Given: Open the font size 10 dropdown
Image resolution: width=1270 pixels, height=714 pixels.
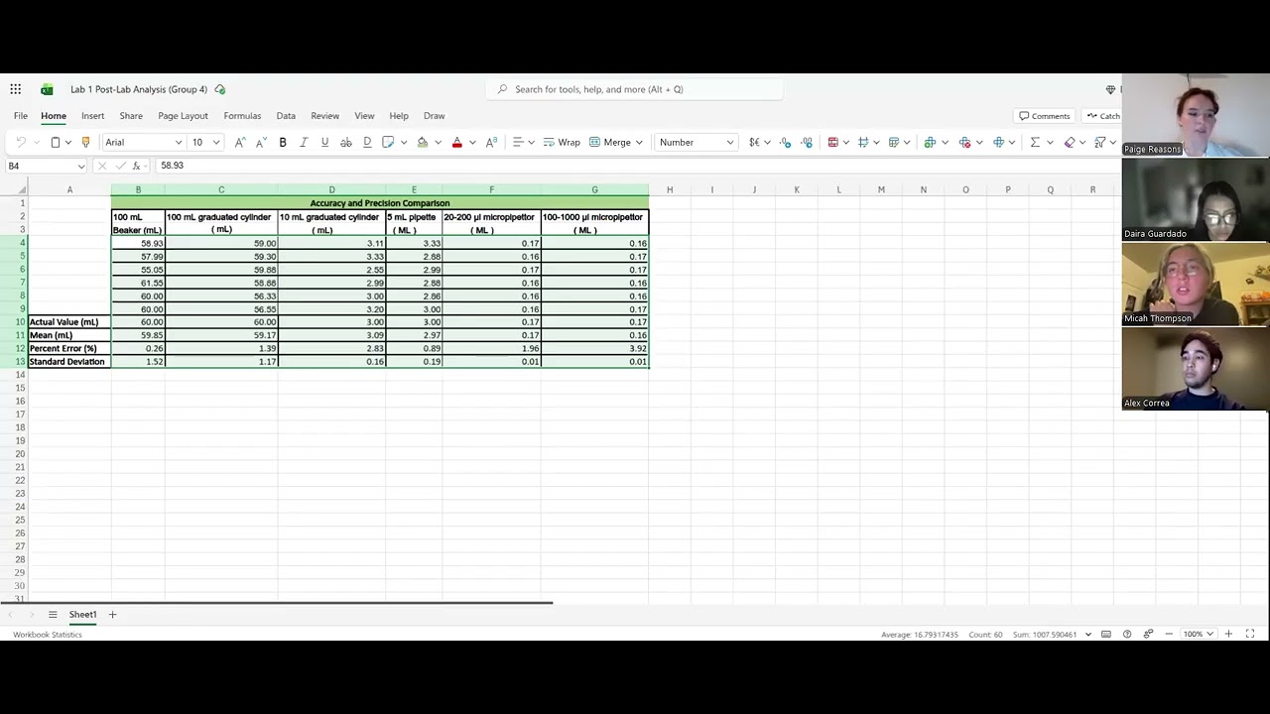Looking at the screenshot, I should (x=216, y=143).
